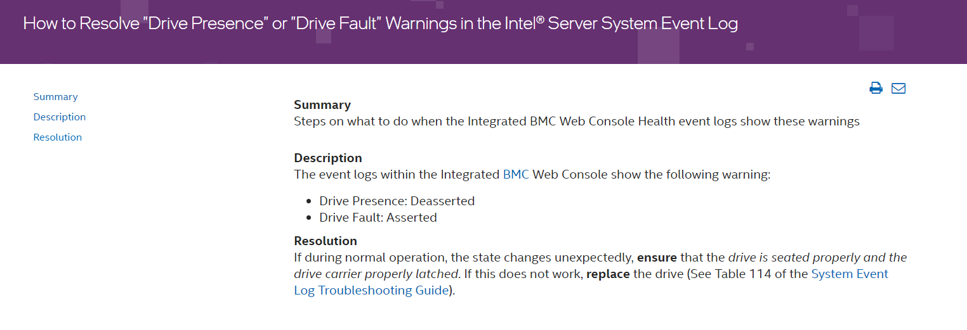This screenshot has width=967, height=330.
Task: Click the bold word "ensure" in Resolution
Action: coord(657,258)
